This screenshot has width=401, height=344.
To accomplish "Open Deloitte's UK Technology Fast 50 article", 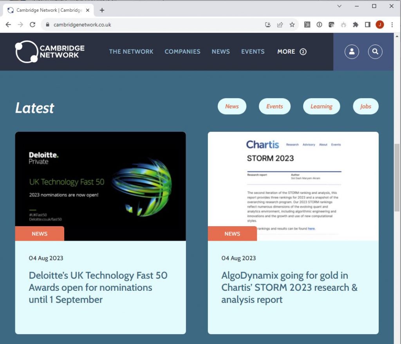I will coord(98,288).
